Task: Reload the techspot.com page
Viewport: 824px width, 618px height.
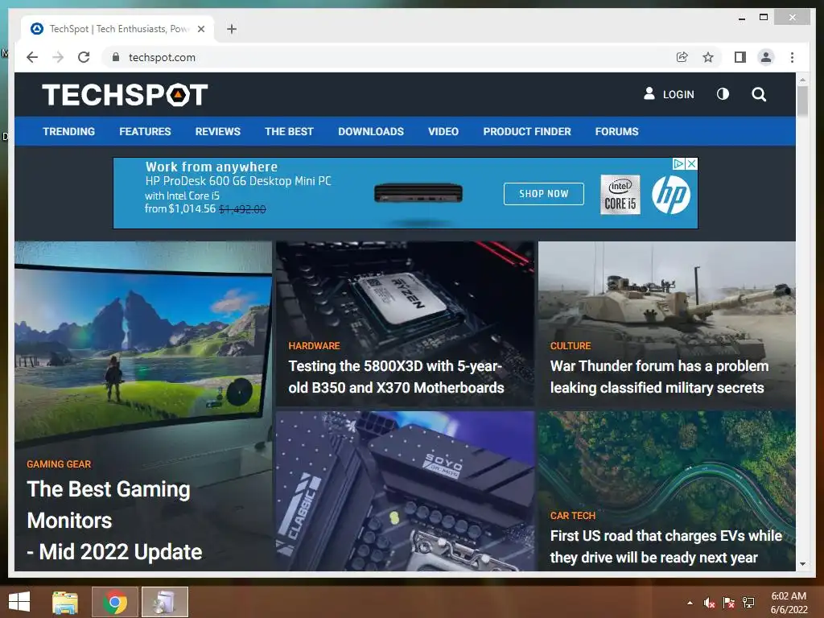Action: (x=84, y=57)
